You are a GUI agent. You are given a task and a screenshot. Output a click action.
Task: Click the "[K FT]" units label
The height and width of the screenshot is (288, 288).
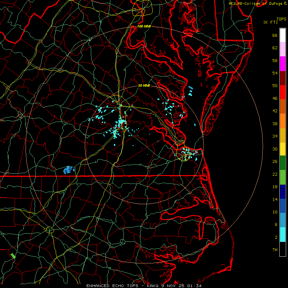[x=270, y=22]
